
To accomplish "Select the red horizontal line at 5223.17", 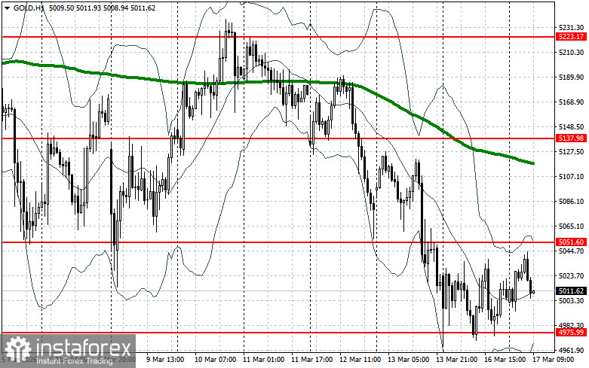I will point(278,37).
